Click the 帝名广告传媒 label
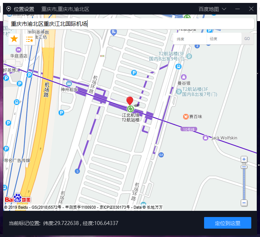 [17, 161]
